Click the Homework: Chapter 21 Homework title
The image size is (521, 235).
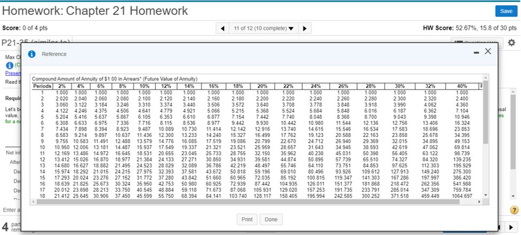pos(95,11)
